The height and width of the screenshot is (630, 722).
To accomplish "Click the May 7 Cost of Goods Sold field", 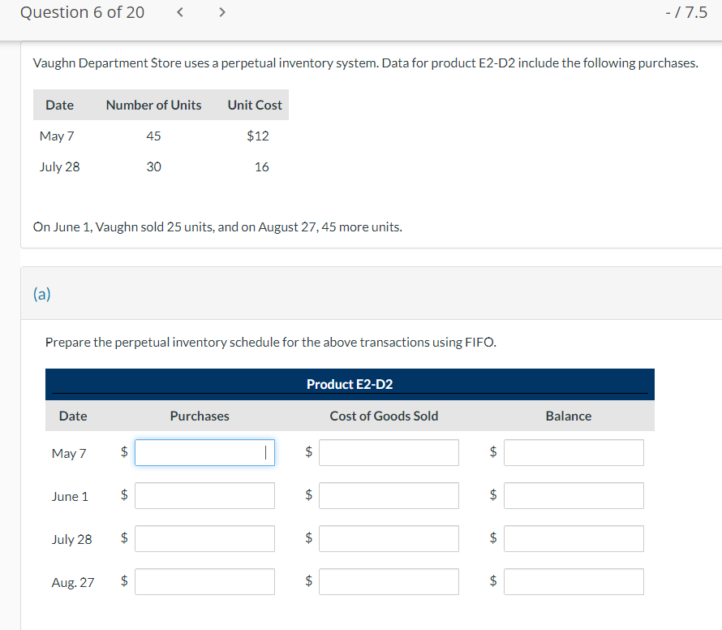I will [389, 452].
